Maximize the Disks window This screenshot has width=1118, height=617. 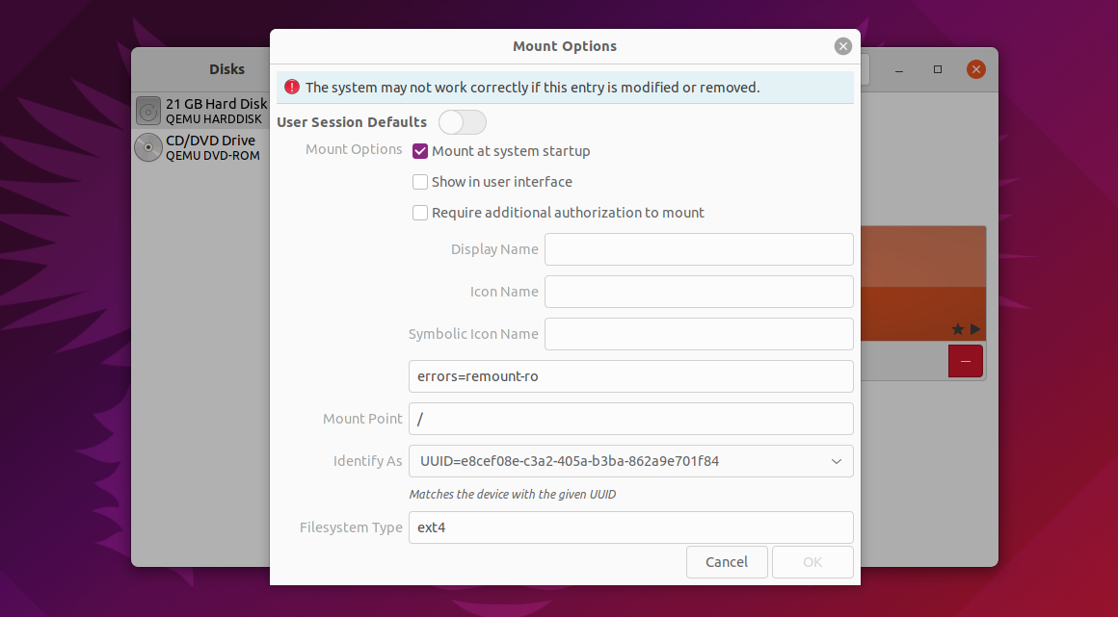coord(938,69)
